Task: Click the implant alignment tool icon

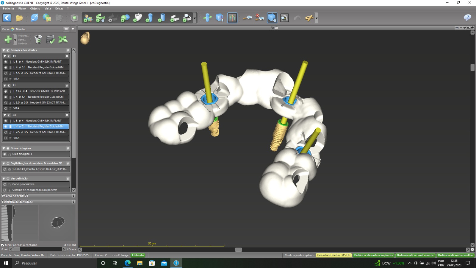Action: click(x=207, y=18)
